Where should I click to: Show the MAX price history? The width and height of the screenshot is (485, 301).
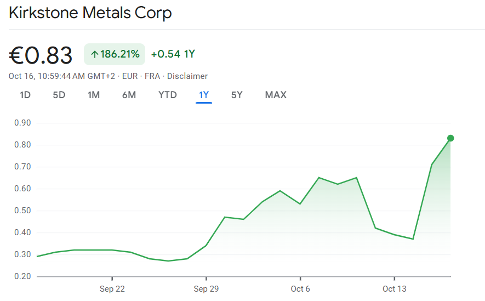coord(276,95)
